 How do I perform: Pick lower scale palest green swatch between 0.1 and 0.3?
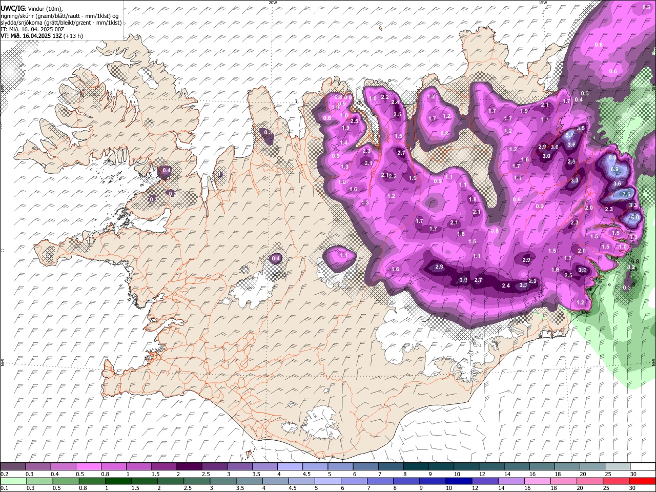coord(13,481)
